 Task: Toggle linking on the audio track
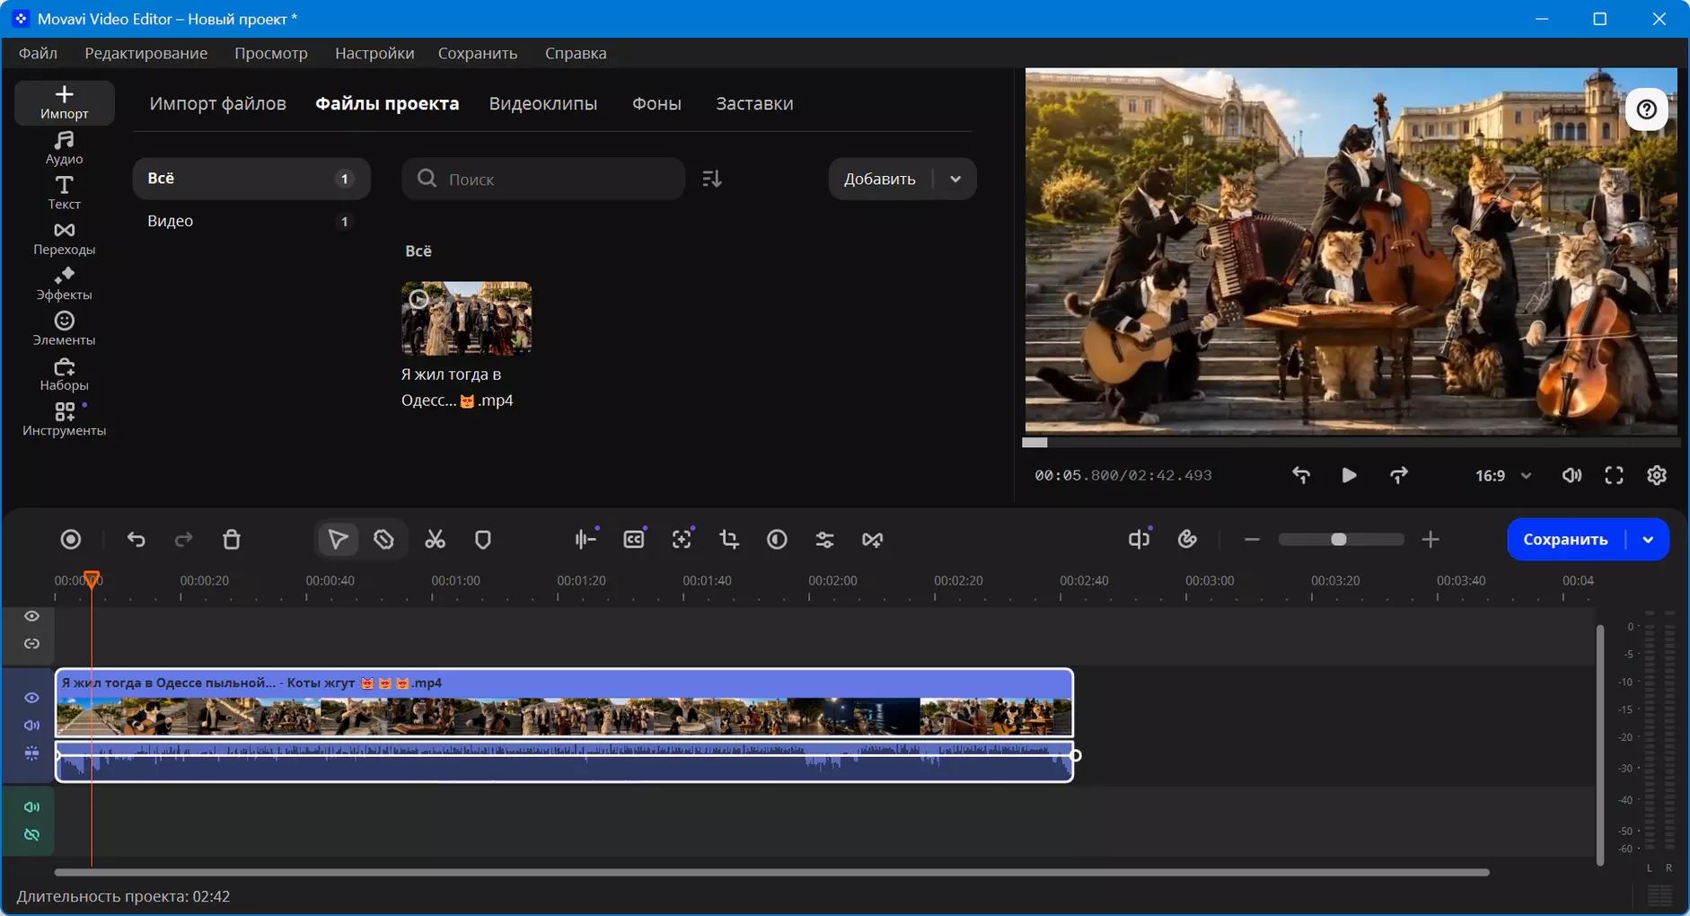(31, 835)
